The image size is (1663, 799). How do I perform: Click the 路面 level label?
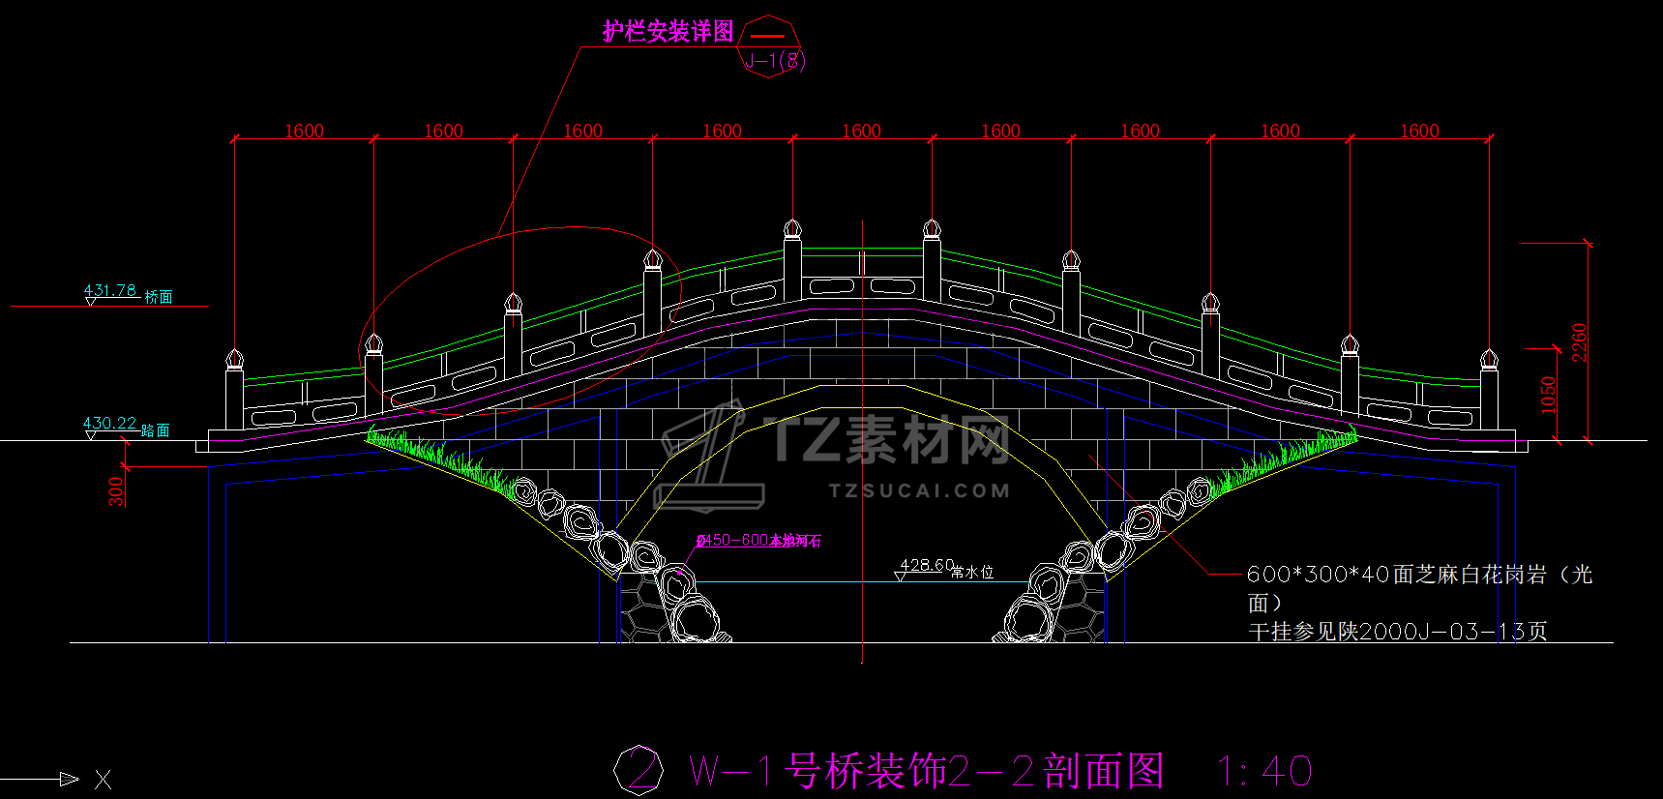[156, 430]
